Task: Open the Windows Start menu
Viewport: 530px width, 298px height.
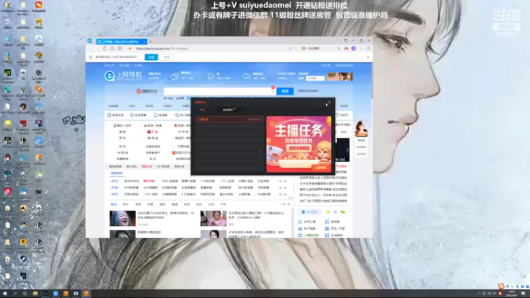Action: 5,293
